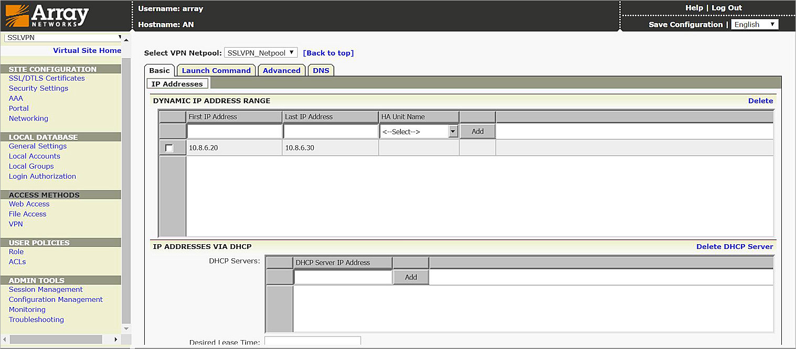
Task: Select the IP Addresses sub-tab
Action: point(177,83)
